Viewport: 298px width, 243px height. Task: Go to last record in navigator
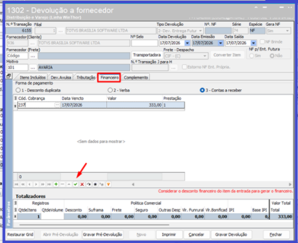pyautogui.click(x=49, y=184)
